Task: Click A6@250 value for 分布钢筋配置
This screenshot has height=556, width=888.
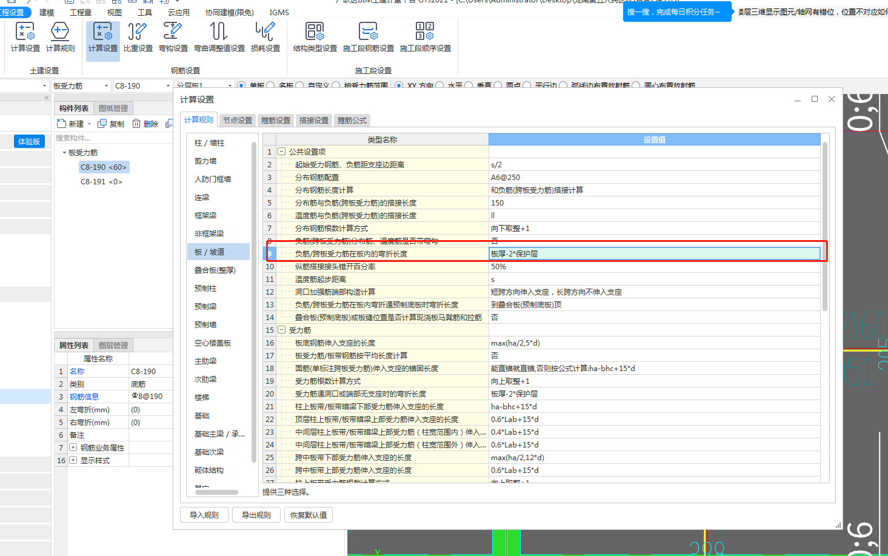Action: click(x=655, y=178)
